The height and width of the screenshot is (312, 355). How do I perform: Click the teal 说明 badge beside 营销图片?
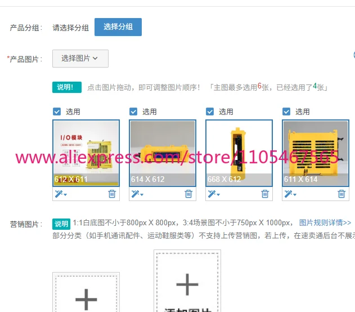pos(61,224)
